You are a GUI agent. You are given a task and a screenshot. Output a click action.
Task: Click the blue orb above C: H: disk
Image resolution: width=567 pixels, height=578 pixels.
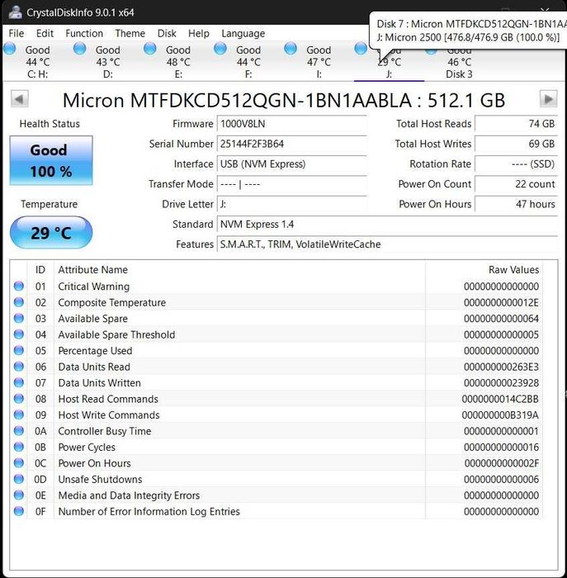click(x=10, y=48)
